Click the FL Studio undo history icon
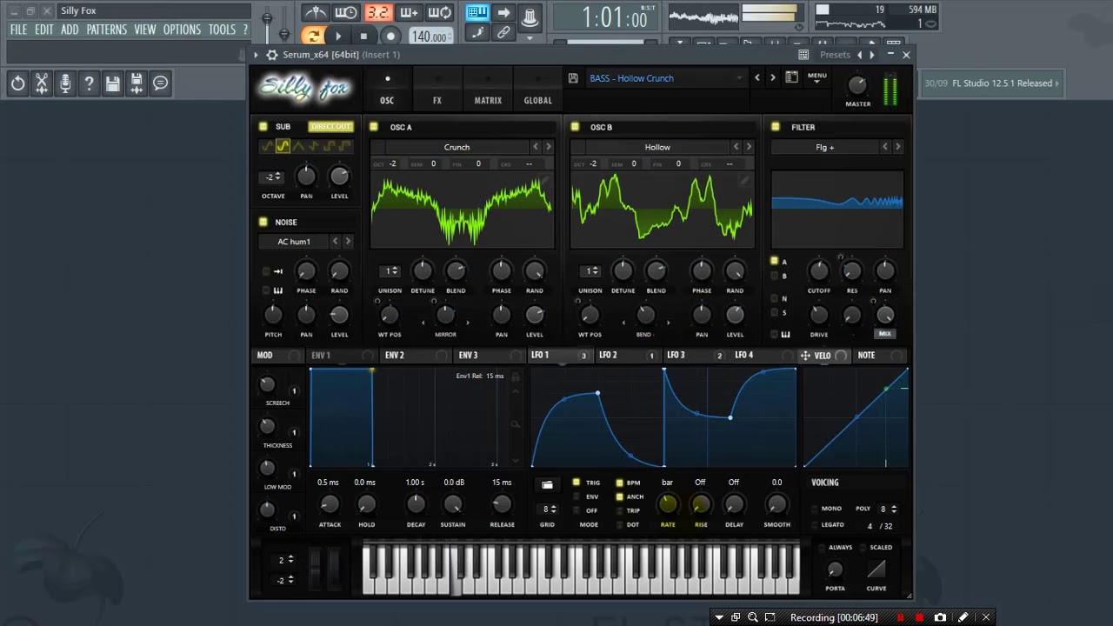 (17, 83)
